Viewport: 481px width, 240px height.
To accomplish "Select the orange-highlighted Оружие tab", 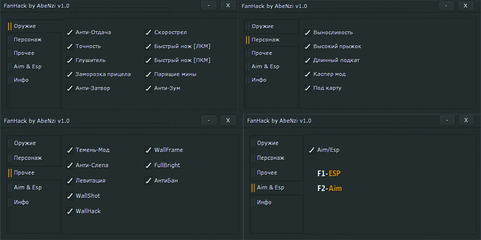I will pyautogui.click(x=34, y=26).
